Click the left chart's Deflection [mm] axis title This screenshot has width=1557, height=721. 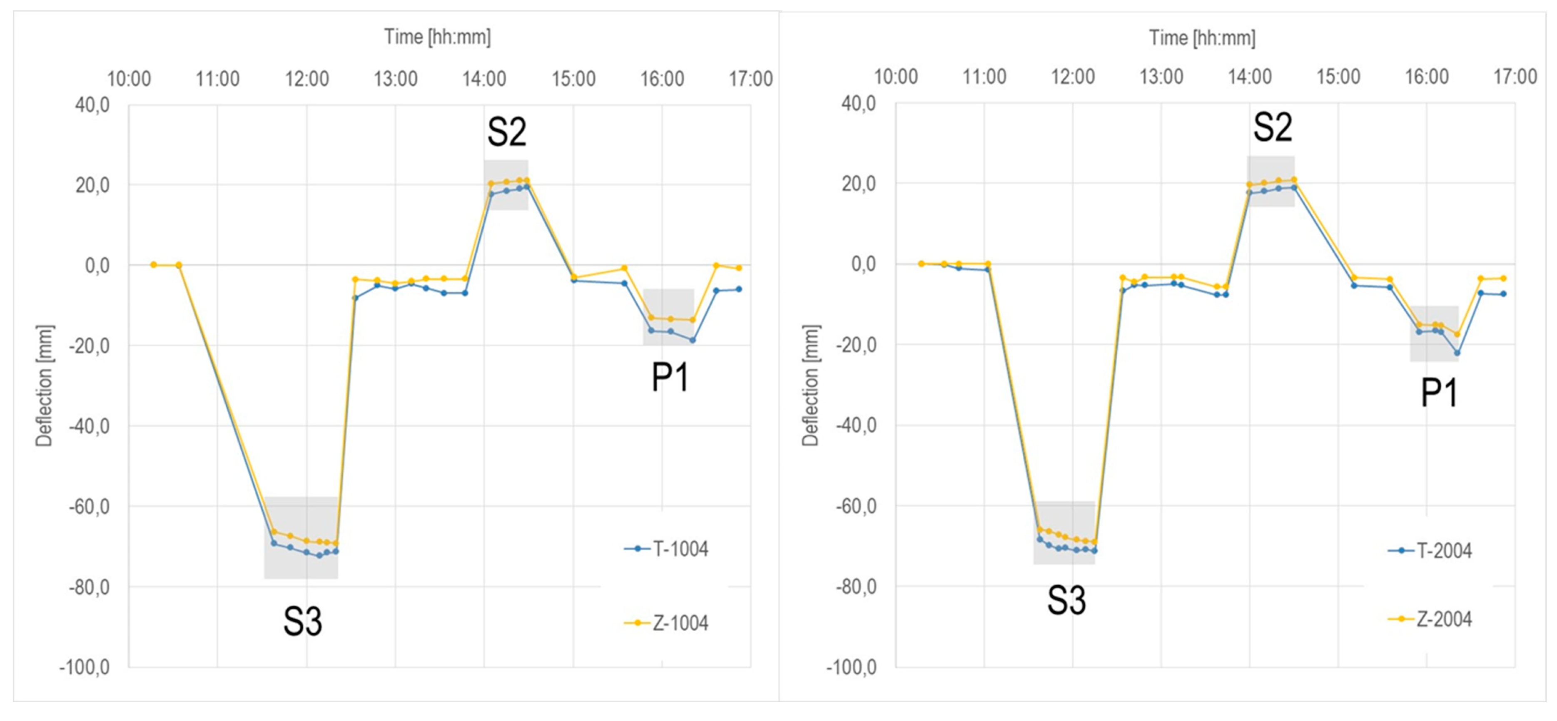pos(44,385)
